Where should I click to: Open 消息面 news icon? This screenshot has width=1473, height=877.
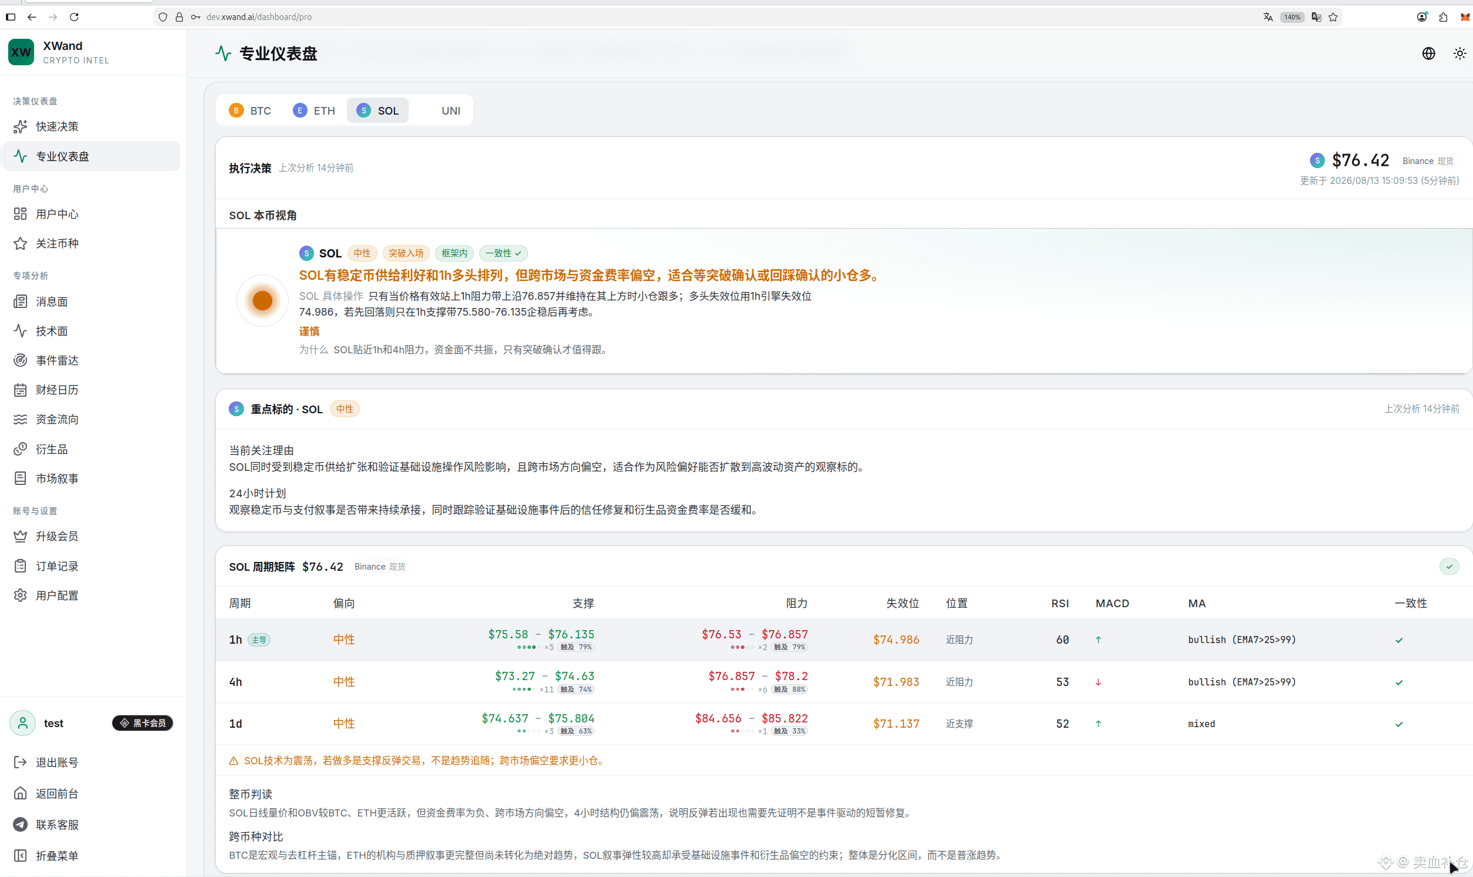(21, 302)
